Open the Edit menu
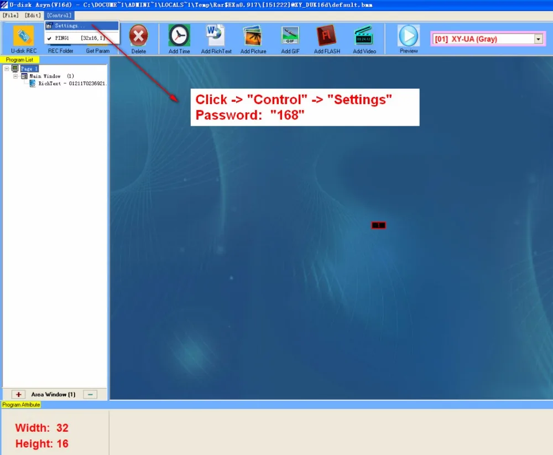553x455 pixels. [33, 15]
